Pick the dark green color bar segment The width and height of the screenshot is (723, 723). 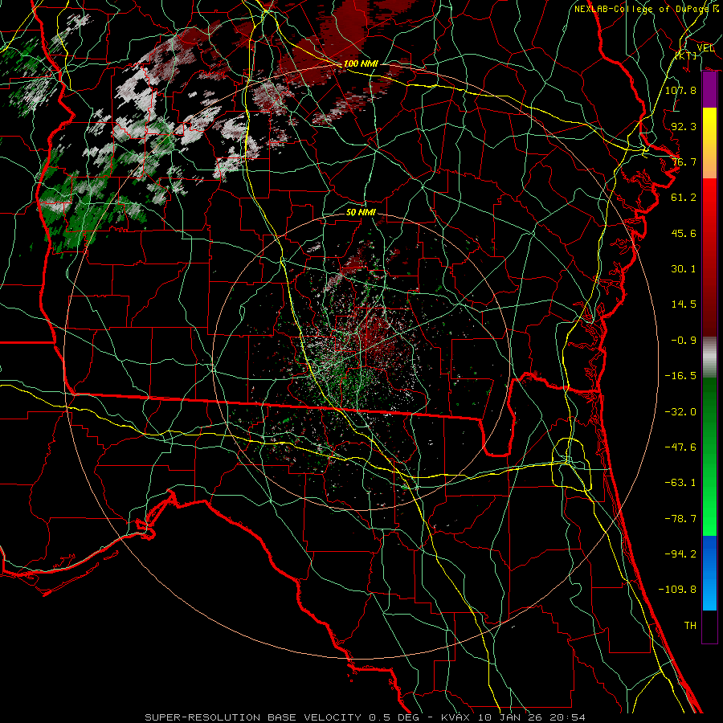709,415
